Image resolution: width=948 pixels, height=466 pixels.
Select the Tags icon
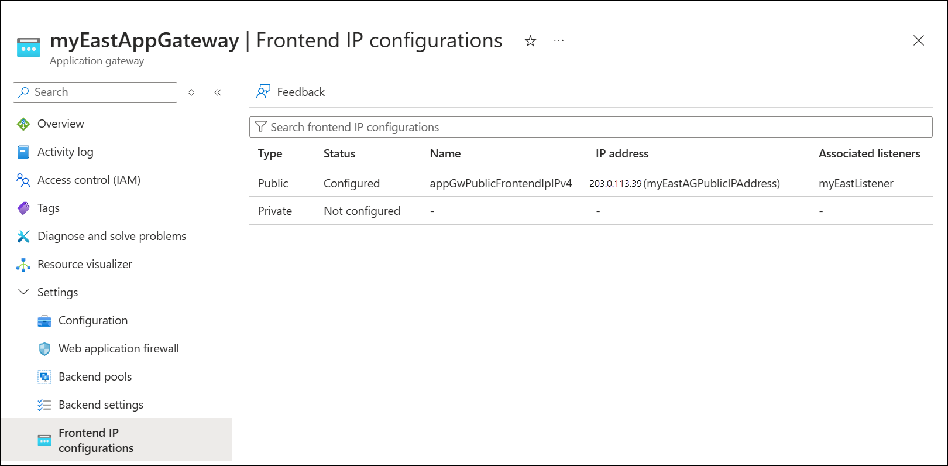tap(23, 208)
